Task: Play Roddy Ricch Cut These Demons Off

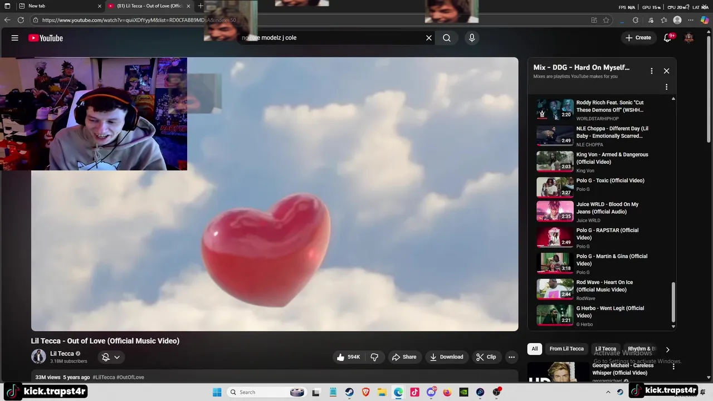Action: tap(602, 110)
